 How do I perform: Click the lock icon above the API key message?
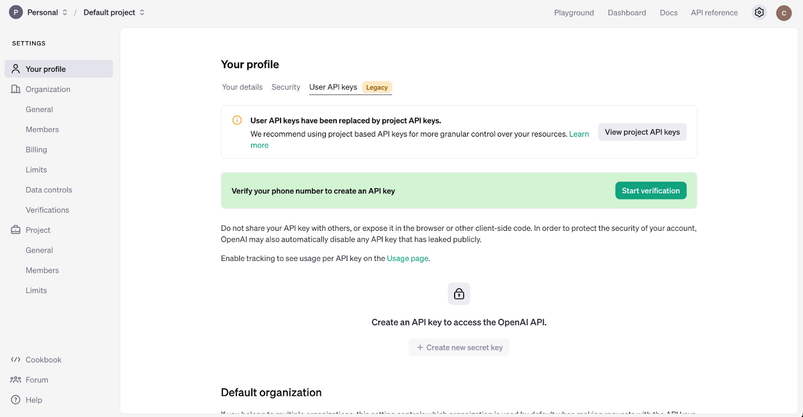(x=459, y=294)
